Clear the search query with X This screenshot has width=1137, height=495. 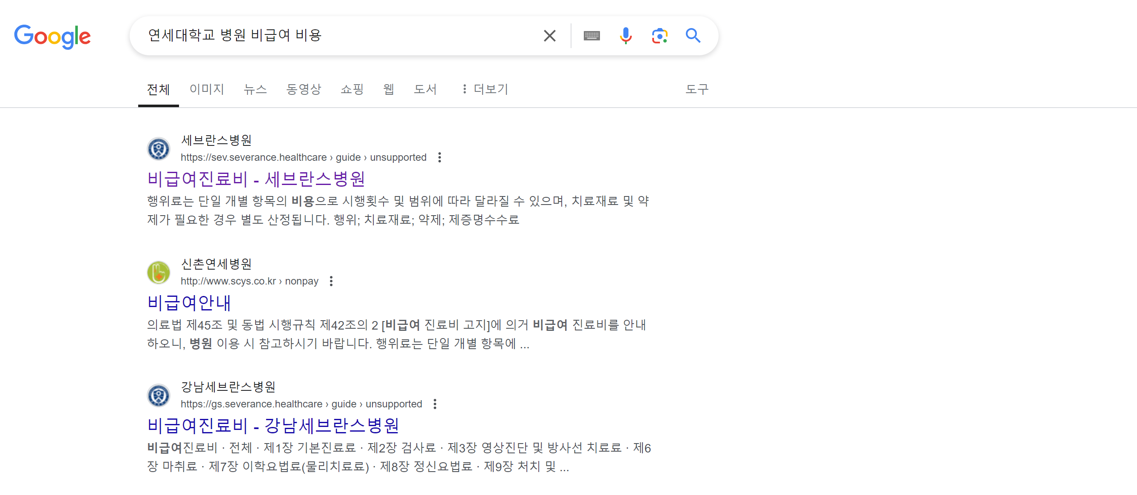point(549,36)
